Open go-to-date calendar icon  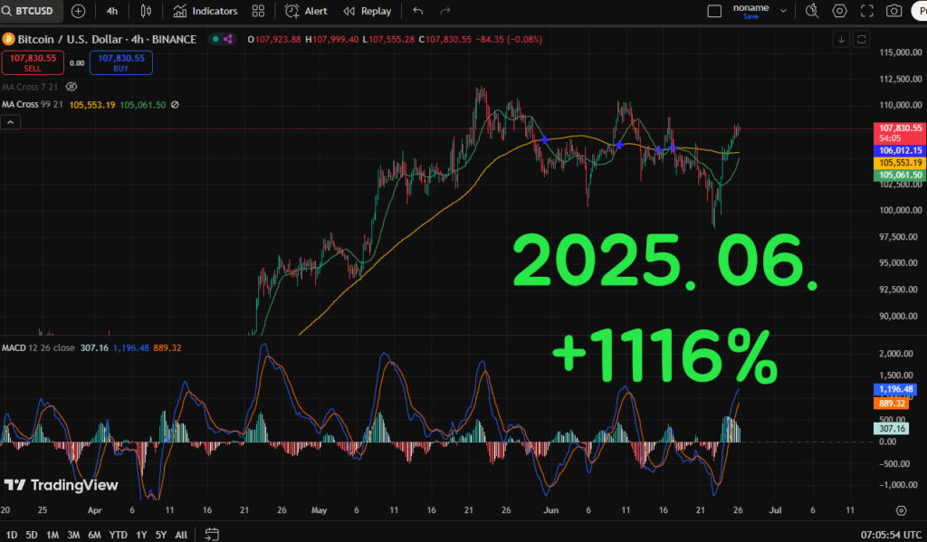pos(212,535)
